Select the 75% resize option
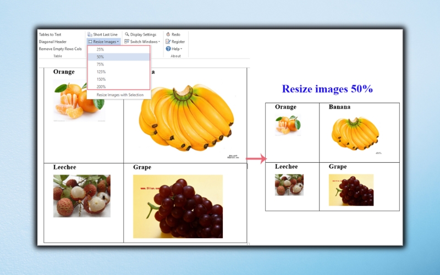 [119, 64]
